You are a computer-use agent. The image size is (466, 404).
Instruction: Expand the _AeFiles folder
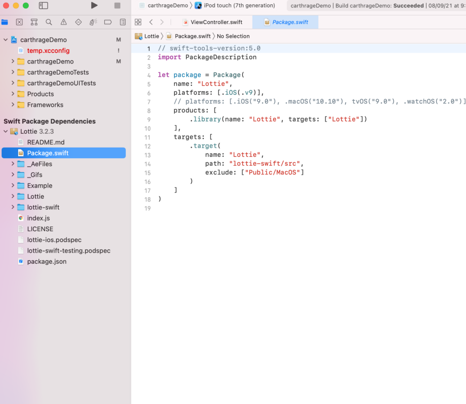click(13, 164)
